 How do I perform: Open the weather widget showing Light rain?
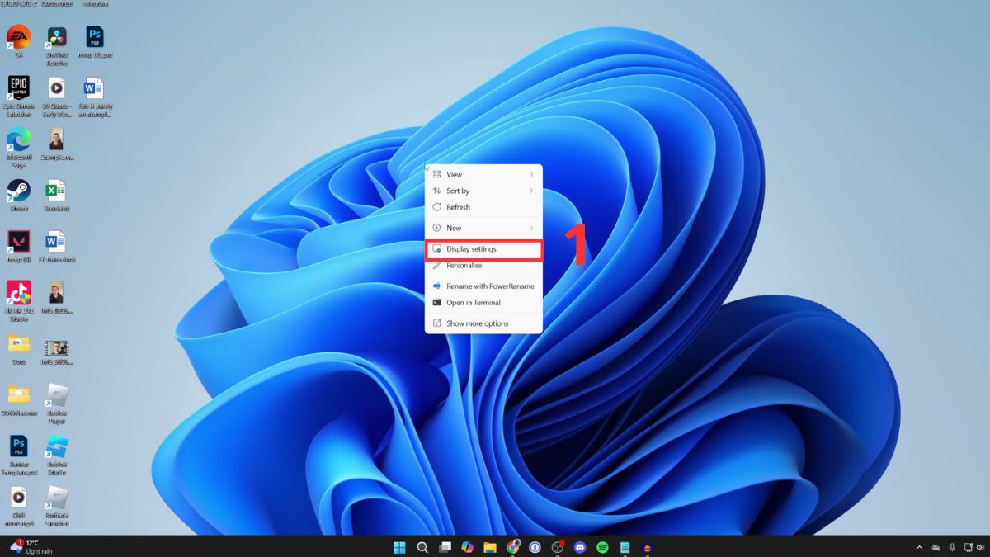pyautogui.click(x=29, y=546)
